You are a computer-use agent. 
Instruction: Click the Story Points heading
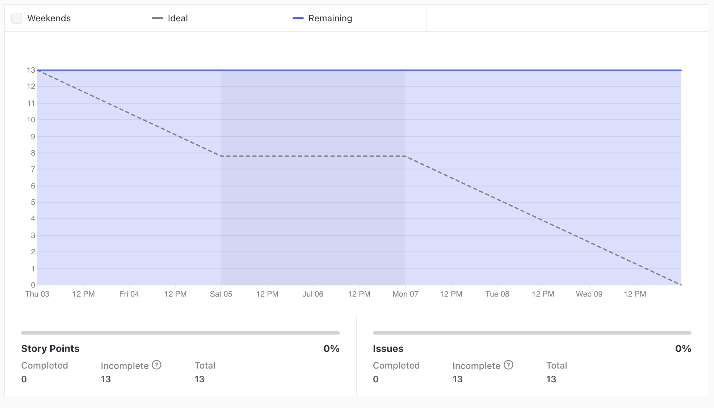(x=50, y=349)
